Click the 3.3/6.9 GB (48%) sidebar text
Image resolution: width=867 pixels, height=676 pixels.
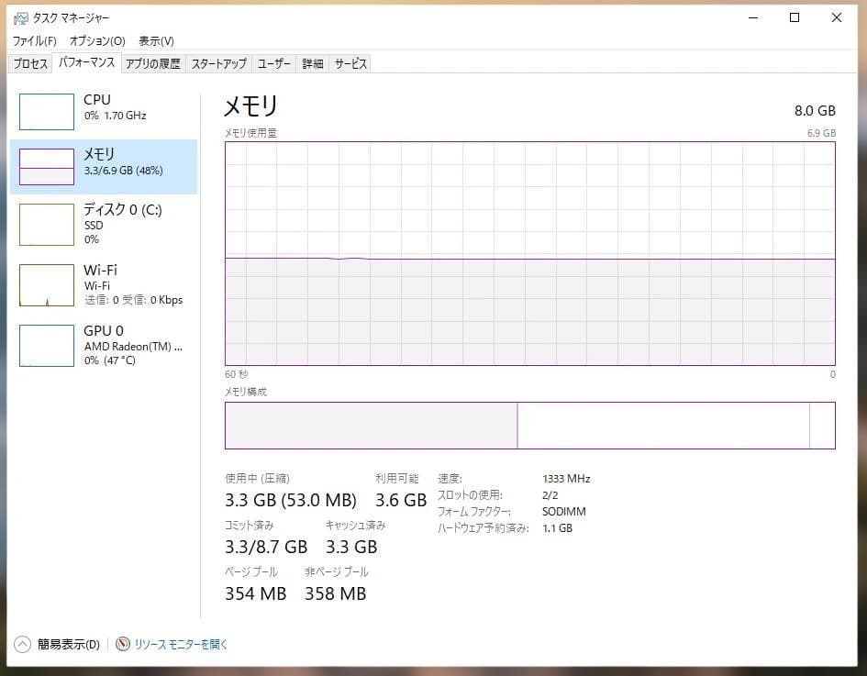click(123, 171)
